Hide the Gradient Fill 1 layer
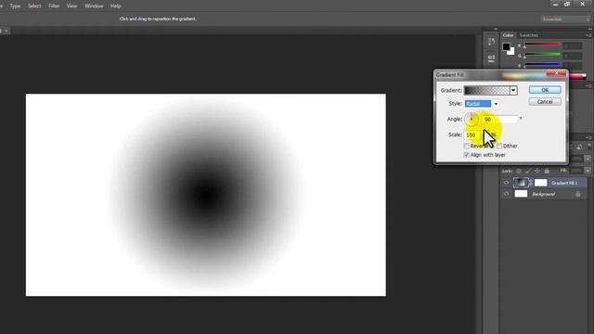 506,183
